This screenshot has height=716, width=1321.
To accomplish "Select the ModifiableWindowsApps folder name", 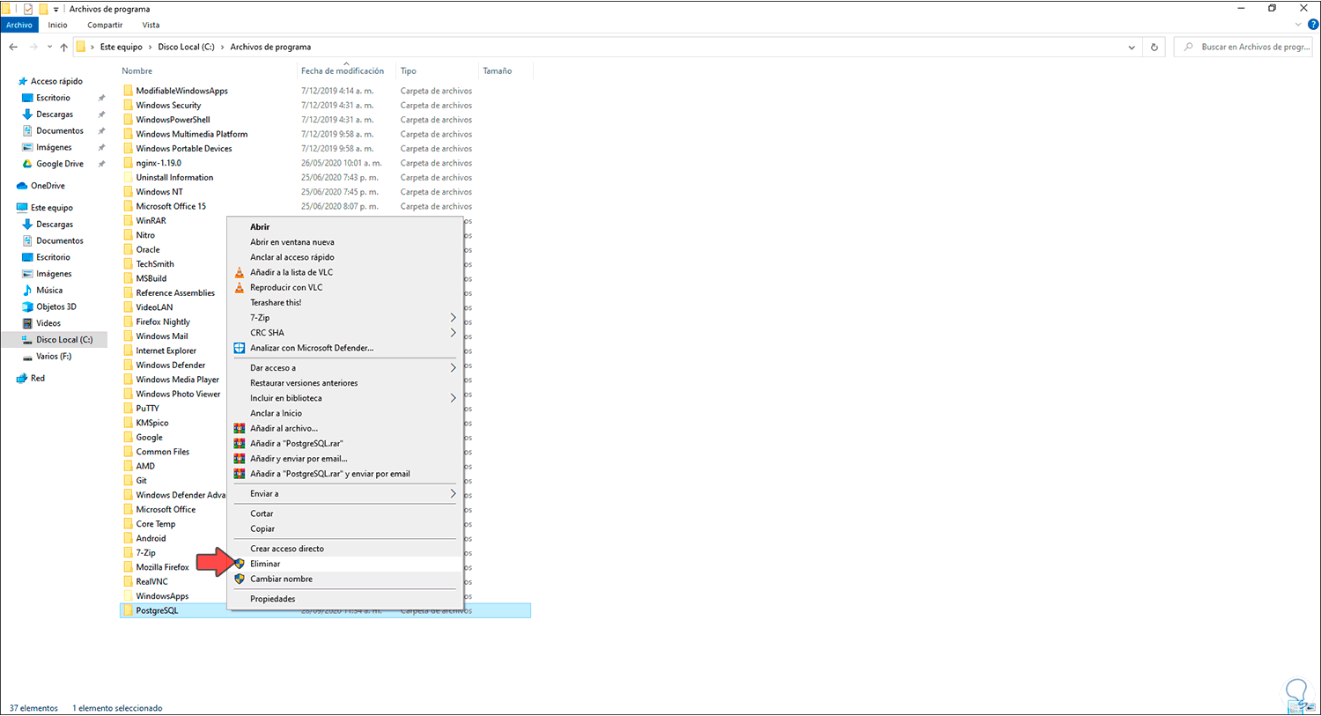I will pos(182,91).
